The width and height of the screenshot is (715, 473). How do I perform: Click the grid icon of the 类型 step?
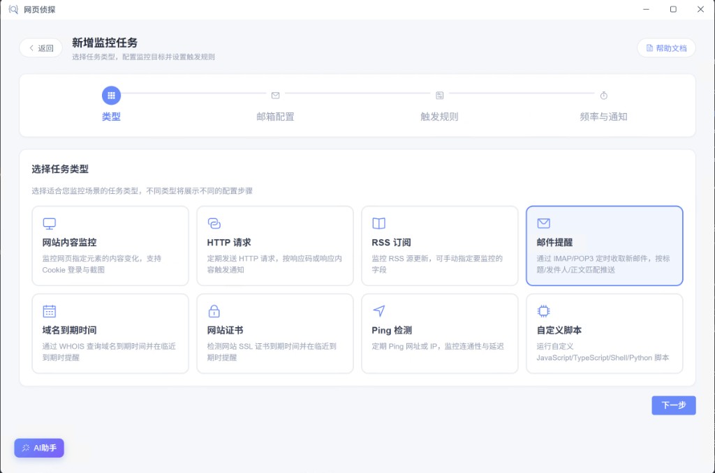pos(111,96)
